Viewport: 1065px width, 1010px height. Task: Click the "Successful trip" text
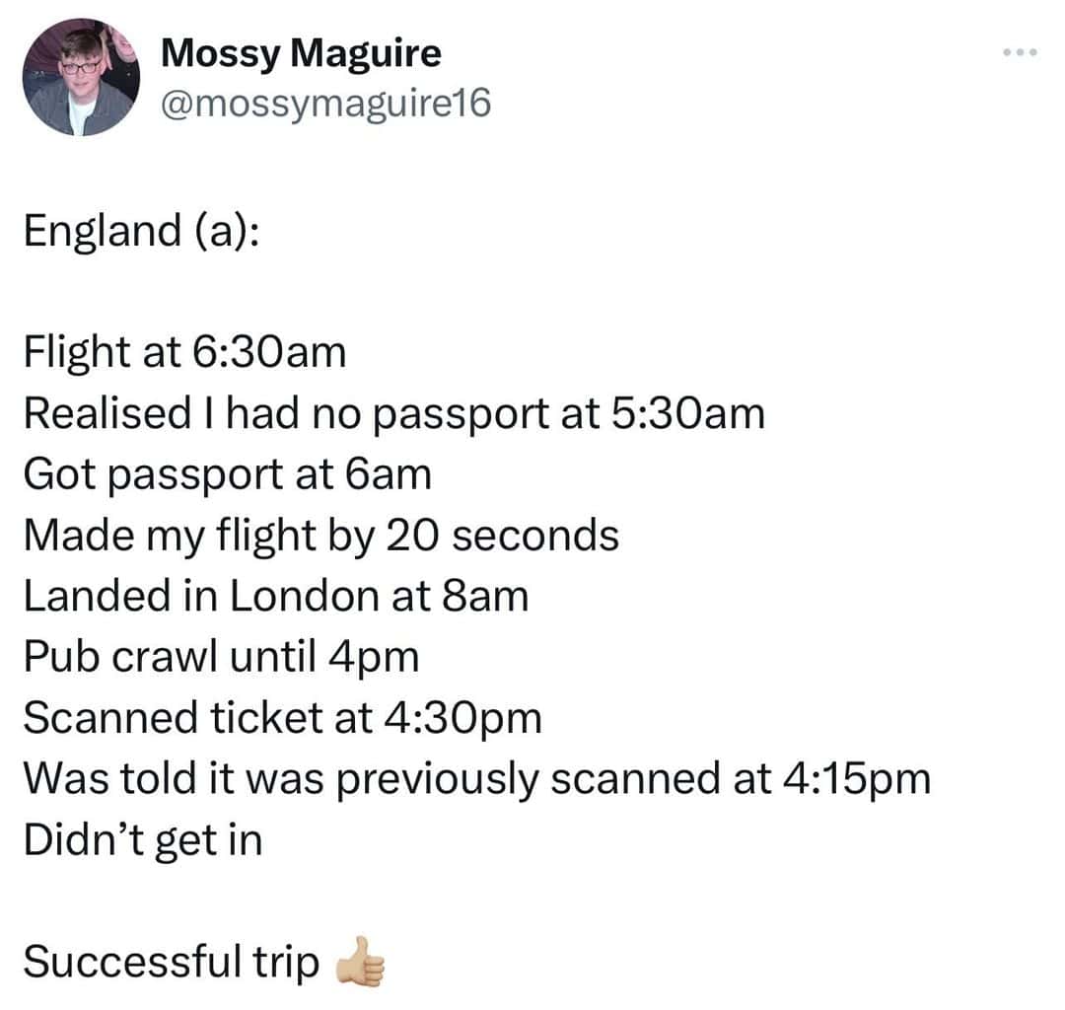pos(171,962)
